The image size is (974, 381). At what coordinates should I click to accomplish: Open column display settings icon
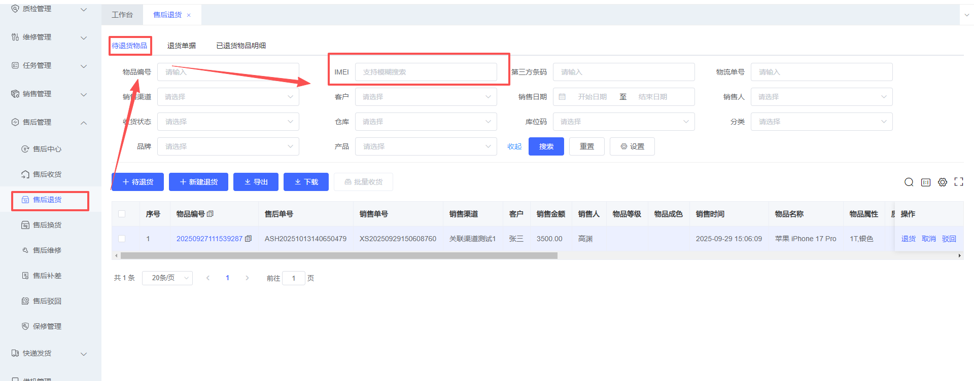pos(926,182)
